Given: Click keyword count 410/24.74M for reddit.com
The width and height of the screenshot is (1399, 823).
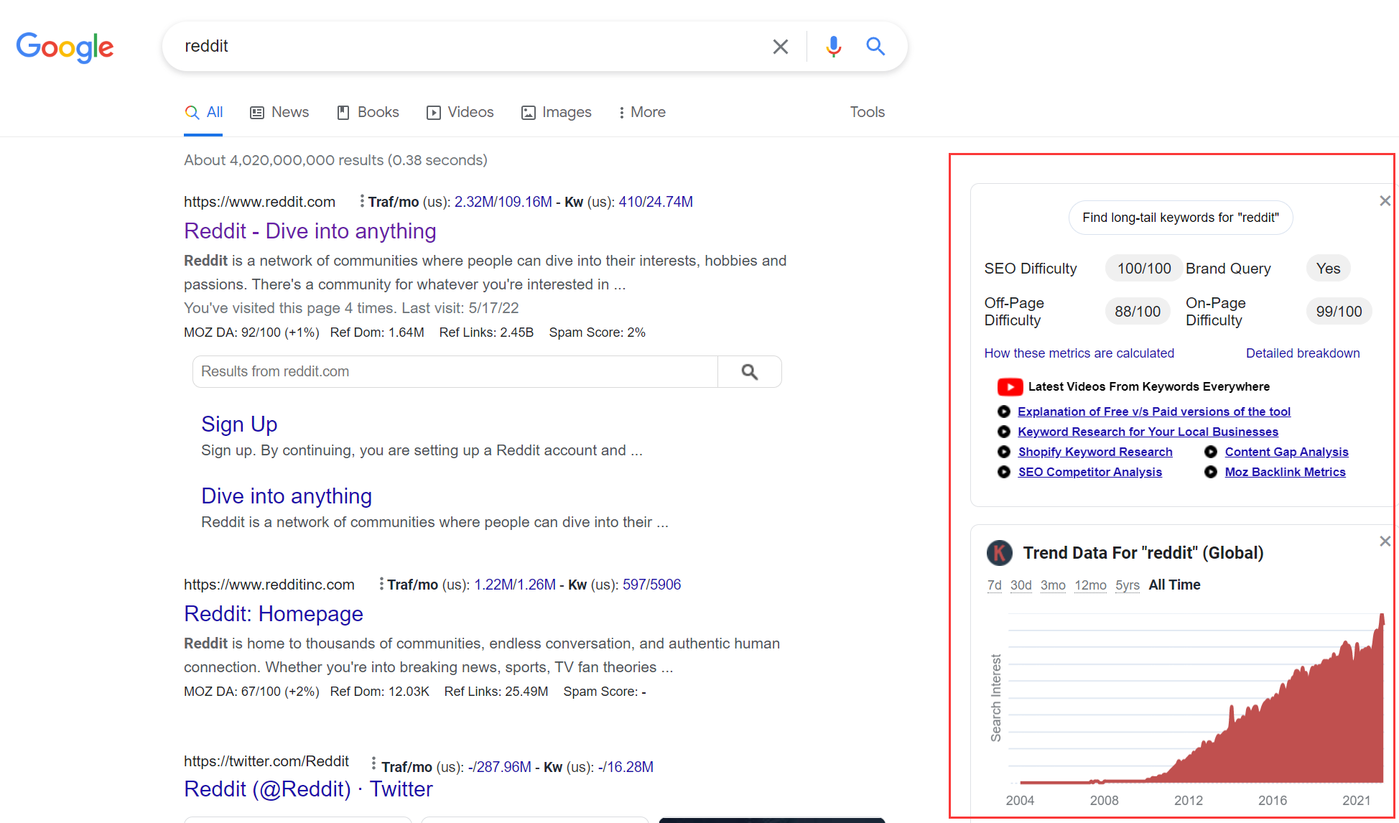Looking at the screenshot, I should [x=656, y=202].
